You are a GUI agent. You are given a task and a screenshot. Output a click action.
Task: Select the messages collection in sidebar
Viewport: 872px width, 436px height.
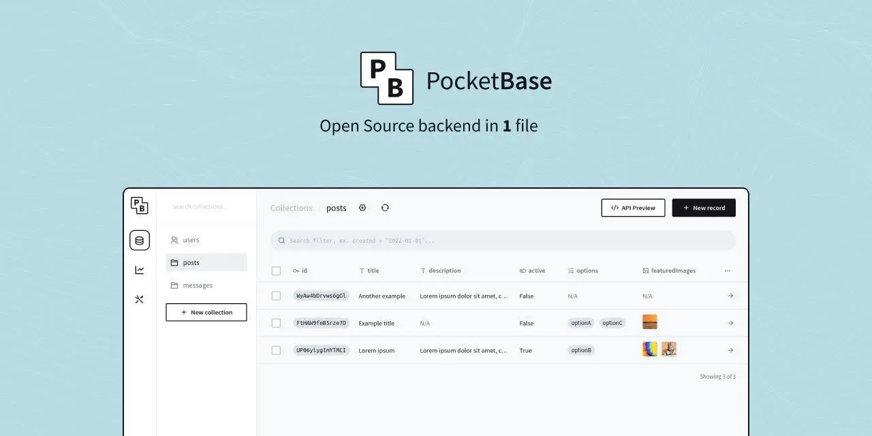pos(197,285)
